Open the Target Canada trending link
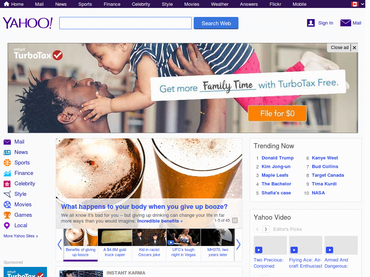This screenshot has height=277, width=370. point(328,175)
